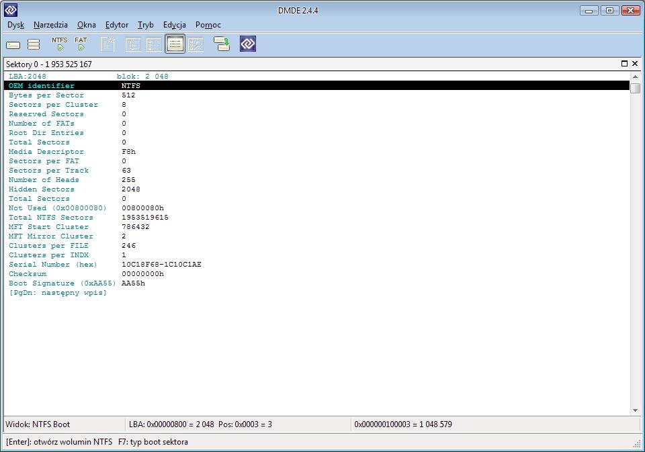Open the file panel view icon
The image size is (645, 452).
coord(154,44)
